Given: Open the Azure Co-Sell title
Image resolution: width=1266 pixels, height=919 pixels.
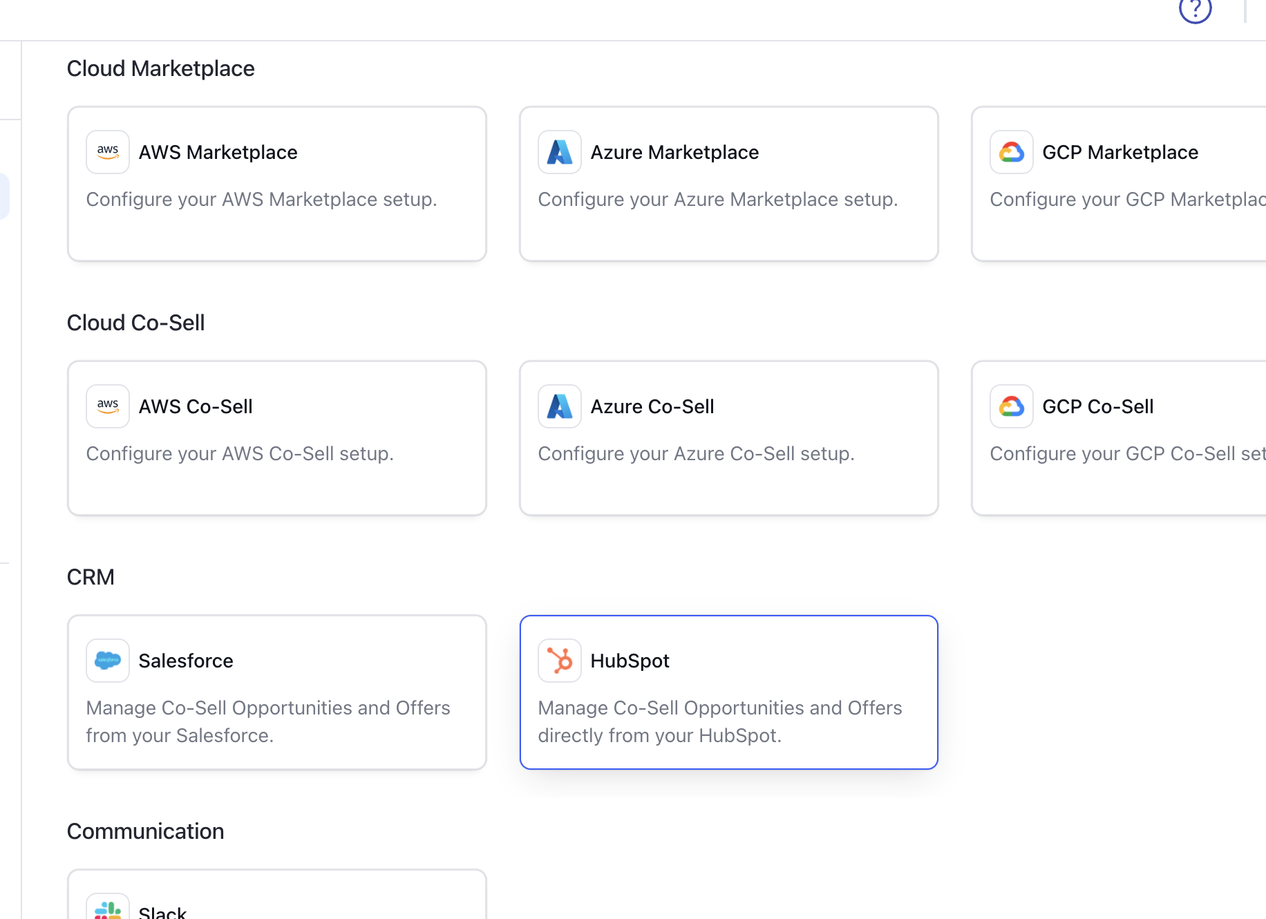Looking at the screenshot, I should tap(652, 406).
